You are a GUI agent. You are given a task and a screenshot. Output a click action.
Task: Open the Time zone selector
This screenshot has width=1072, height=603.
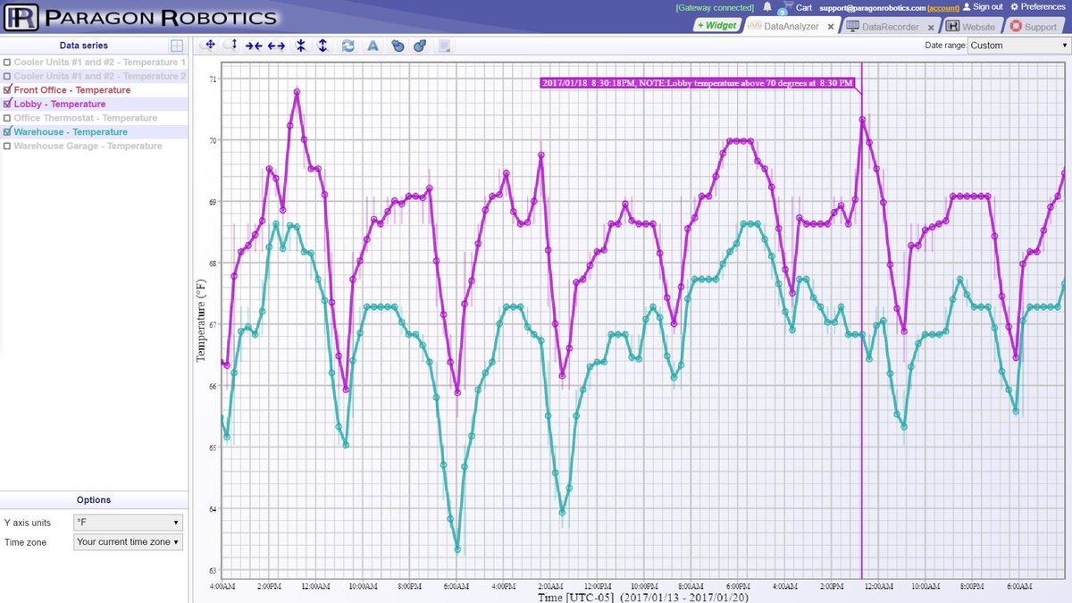pyautogui.click(x=127, y=541)
